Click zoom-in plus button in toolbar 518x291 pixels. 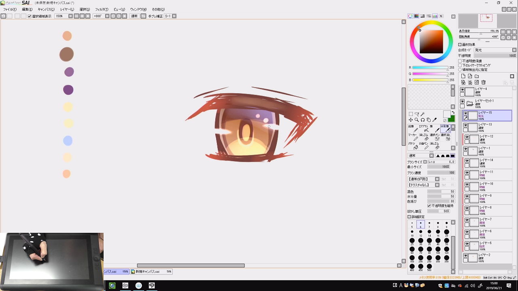82,16
